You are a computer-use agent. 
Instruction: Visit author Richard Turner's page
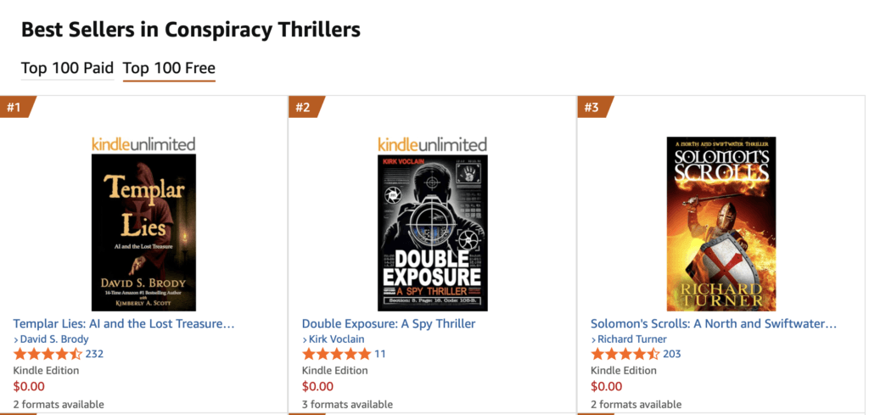tap(631, 339)
